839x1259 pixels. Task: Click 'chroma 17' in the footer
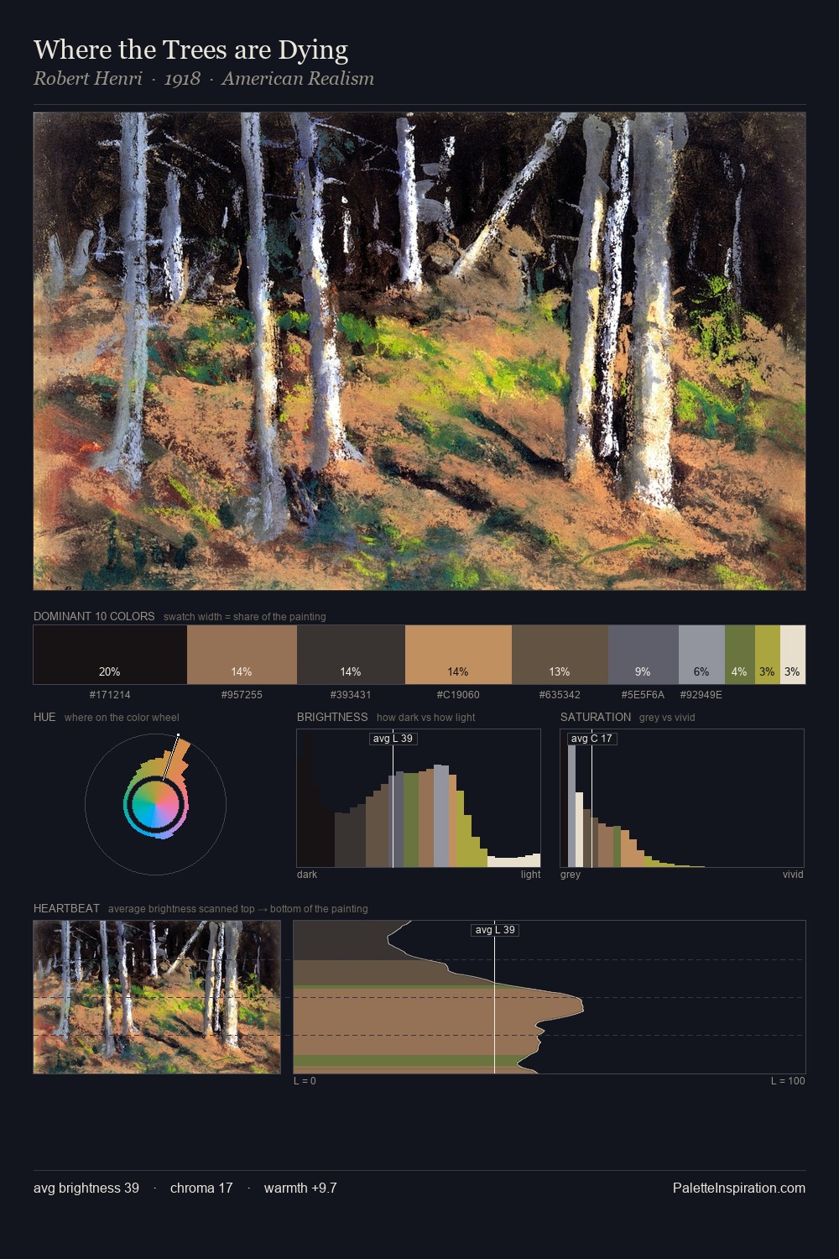pos(201,1188)
